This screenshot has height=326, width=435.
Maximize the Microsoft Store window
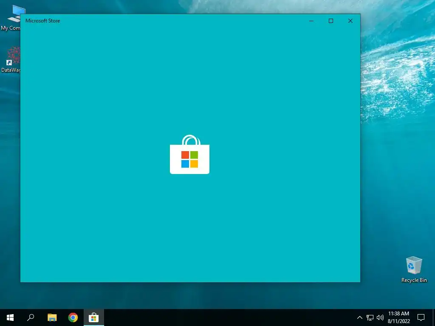331,21
